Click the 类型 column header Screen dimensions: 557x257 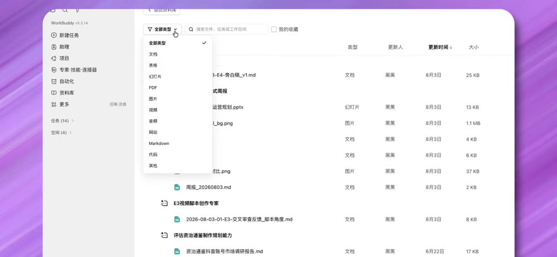(353, 47)
